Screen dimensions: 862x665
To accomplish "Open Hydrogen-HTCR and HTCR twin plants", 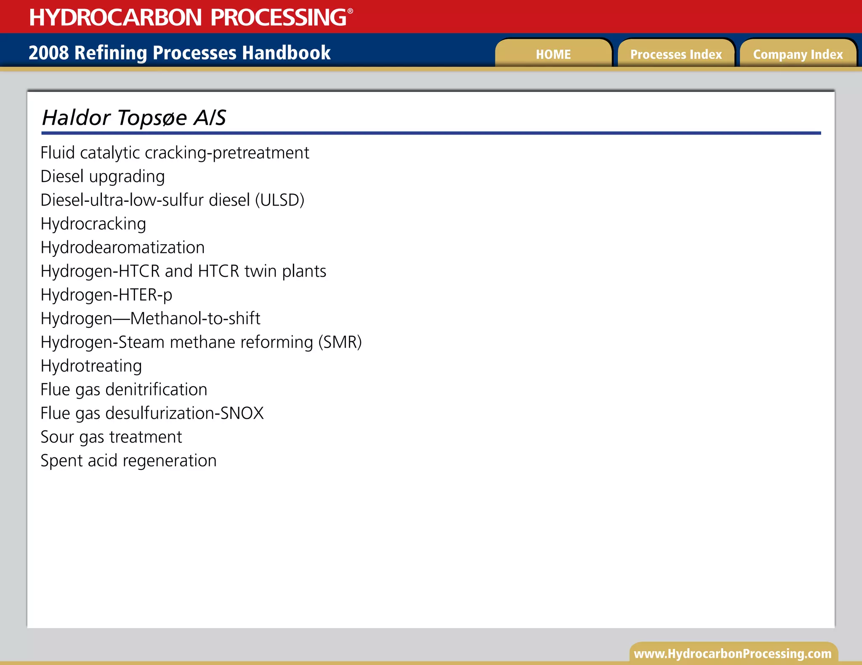I will click(x=183, y=271).
